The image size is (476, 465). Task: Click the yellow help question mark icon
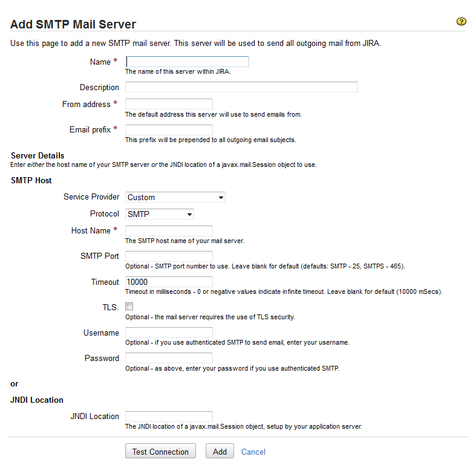coord(461,22)
